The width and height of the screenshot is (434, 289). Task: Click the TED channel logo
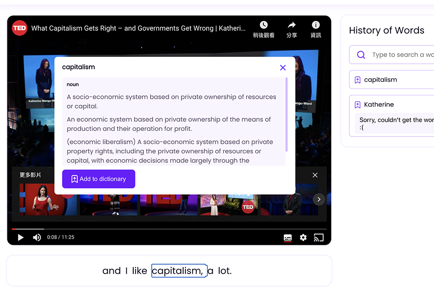click(19, 28)
